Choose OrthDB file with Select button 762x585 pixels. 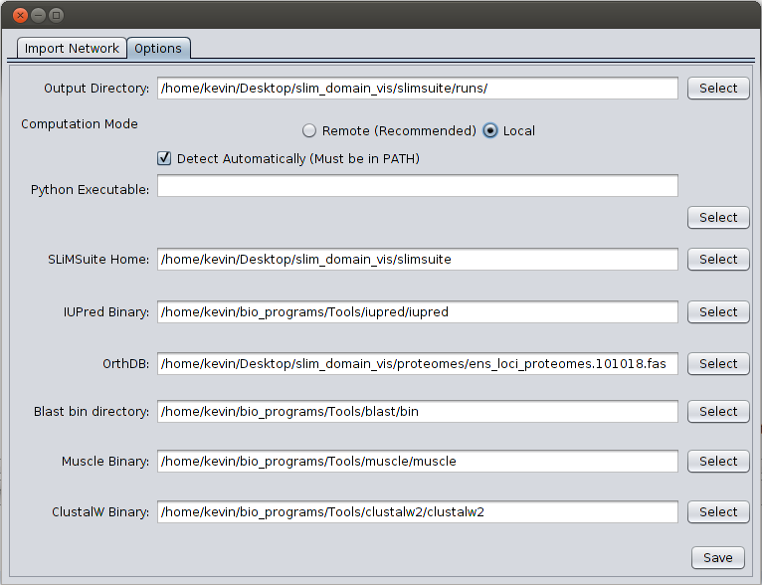point(717,363)
